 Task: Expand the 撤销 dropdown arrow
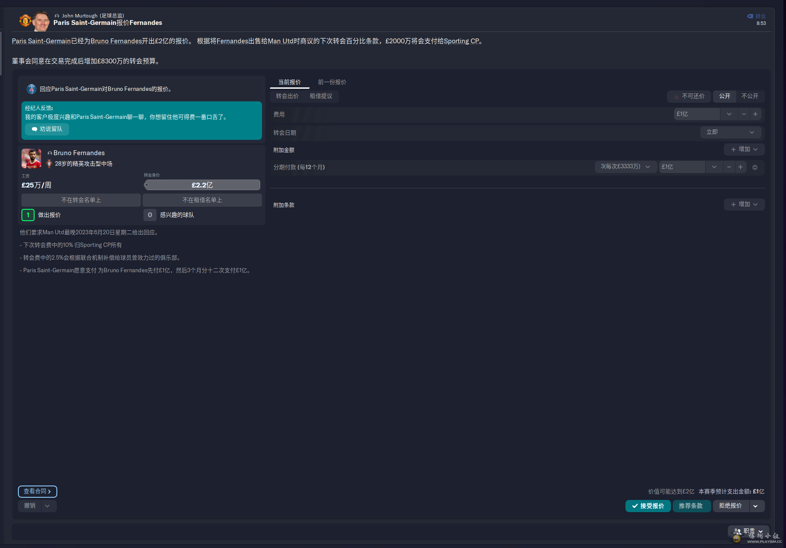click(x=48, y=506)
